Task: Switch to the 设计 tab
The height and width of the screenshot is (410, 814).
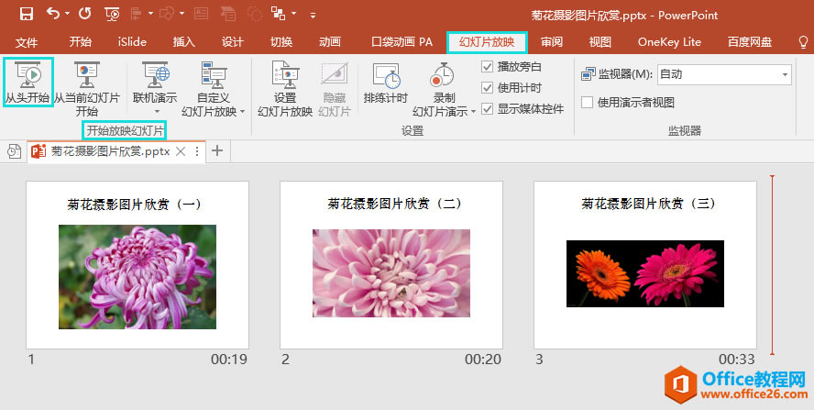Action: (233, 41)
